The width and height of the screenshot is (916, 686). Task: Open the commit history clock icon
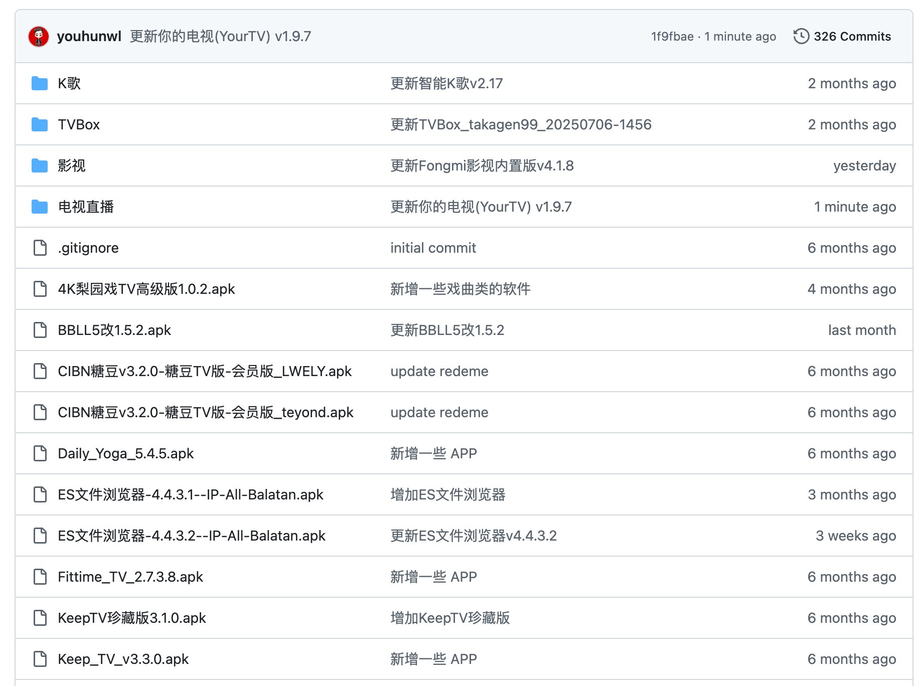801,37
